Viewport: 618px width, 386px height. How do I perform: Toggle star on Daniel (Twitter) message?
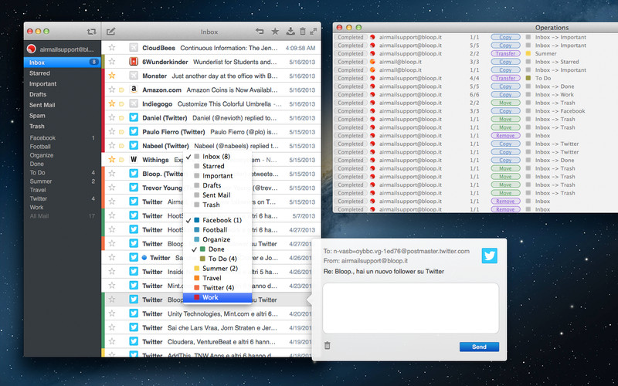tap(112, 117)
